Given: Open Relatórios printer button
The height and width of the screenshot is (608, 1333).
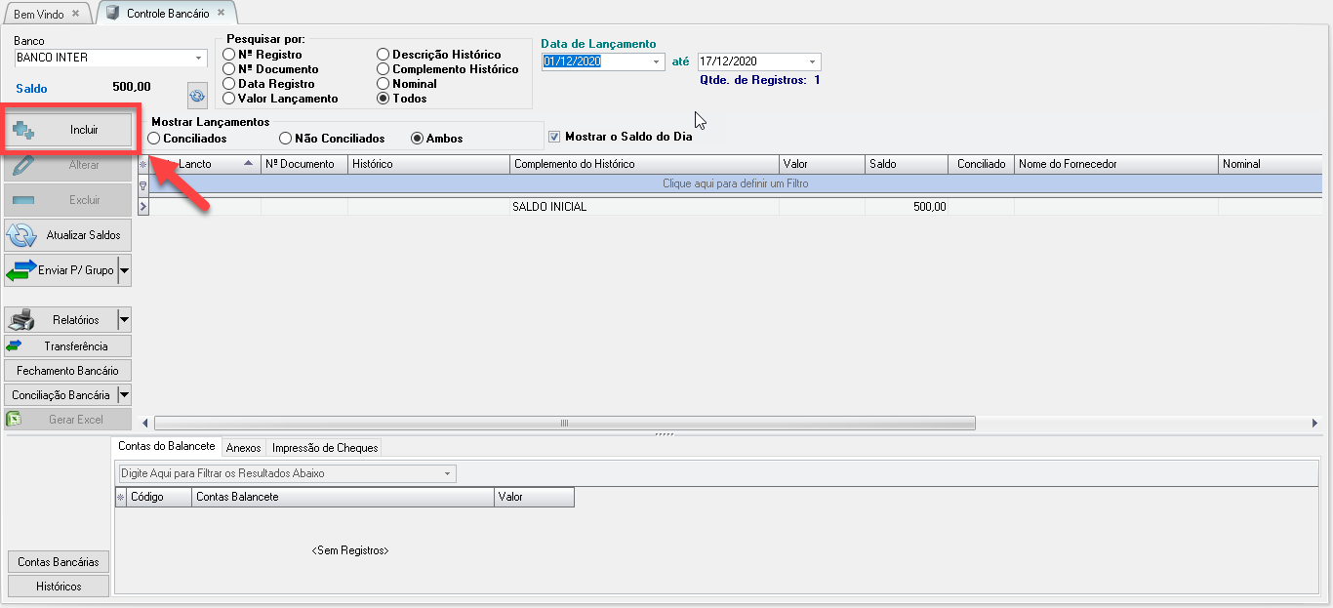Looking at the screenshot, I should [x=61, y=319].
